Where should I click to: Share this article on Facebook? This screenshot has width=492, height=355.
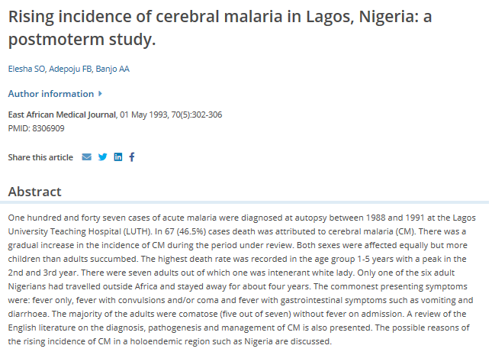click(132, 157)
